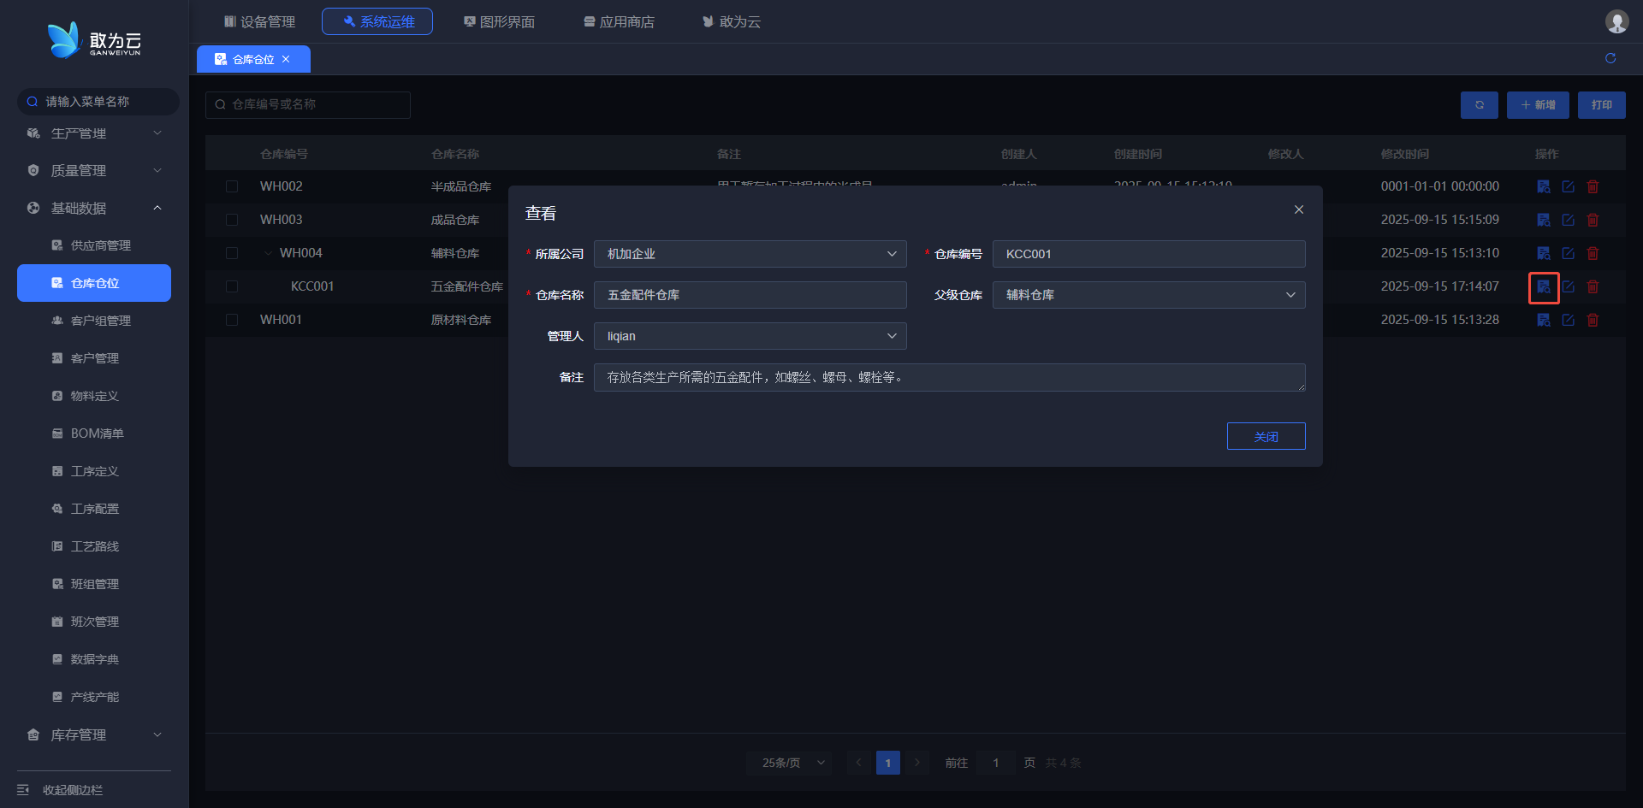1643x808 pixels.
Task: Close the 查看 dialog with X icon
Action: (1298, 209)
